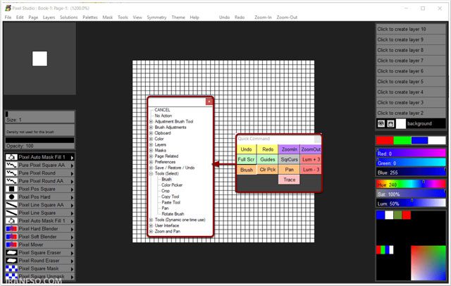Open the Palettes menu
Image resolution: width=451 pixels, height=286 pixels.
[x=90, y=17]
